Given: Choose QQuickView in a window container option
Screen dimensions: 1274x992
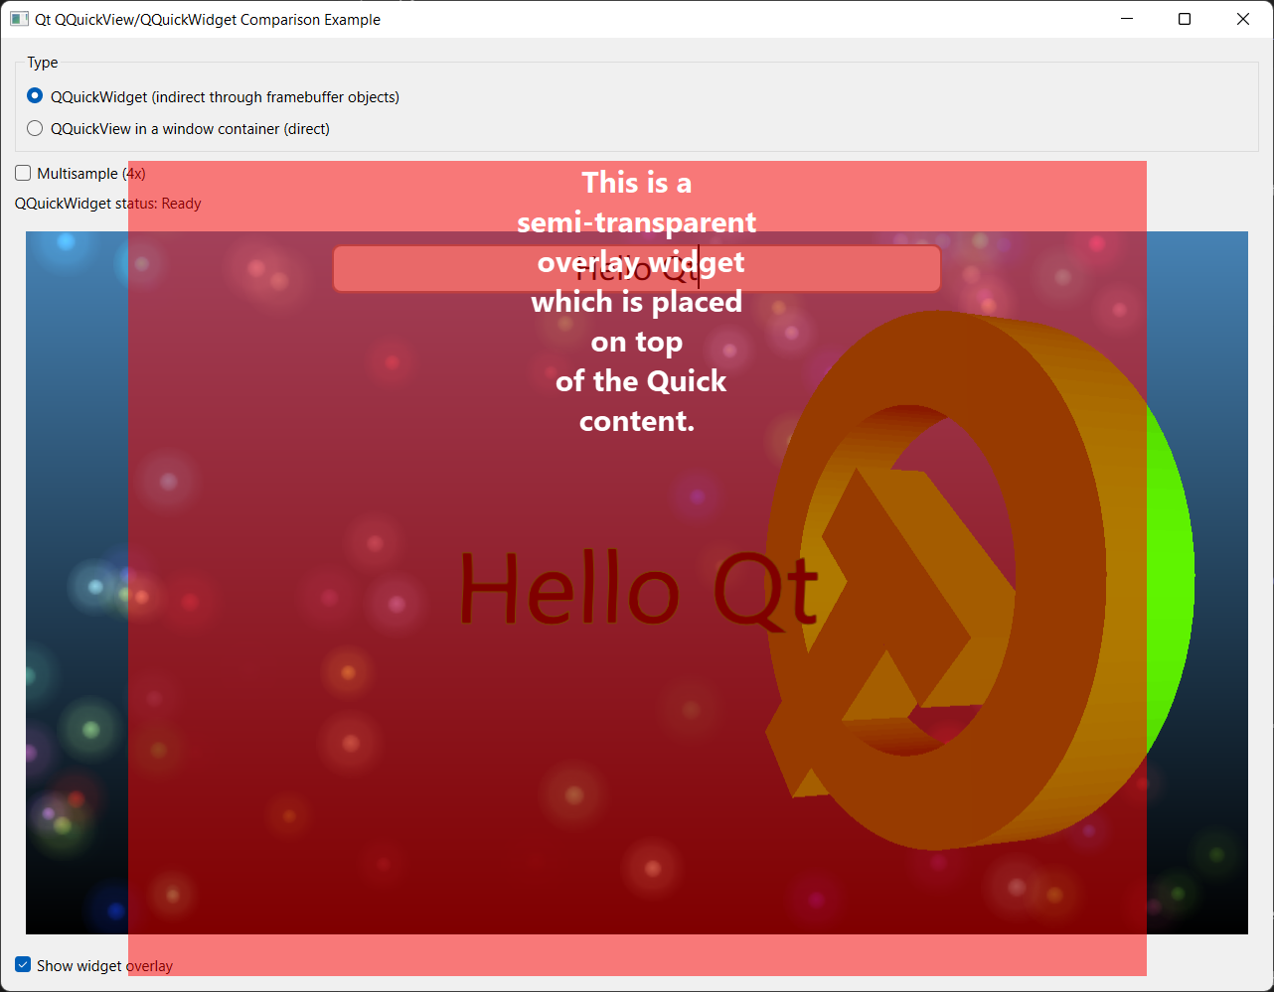Looking at the screenshot, I should click(35, 128).
